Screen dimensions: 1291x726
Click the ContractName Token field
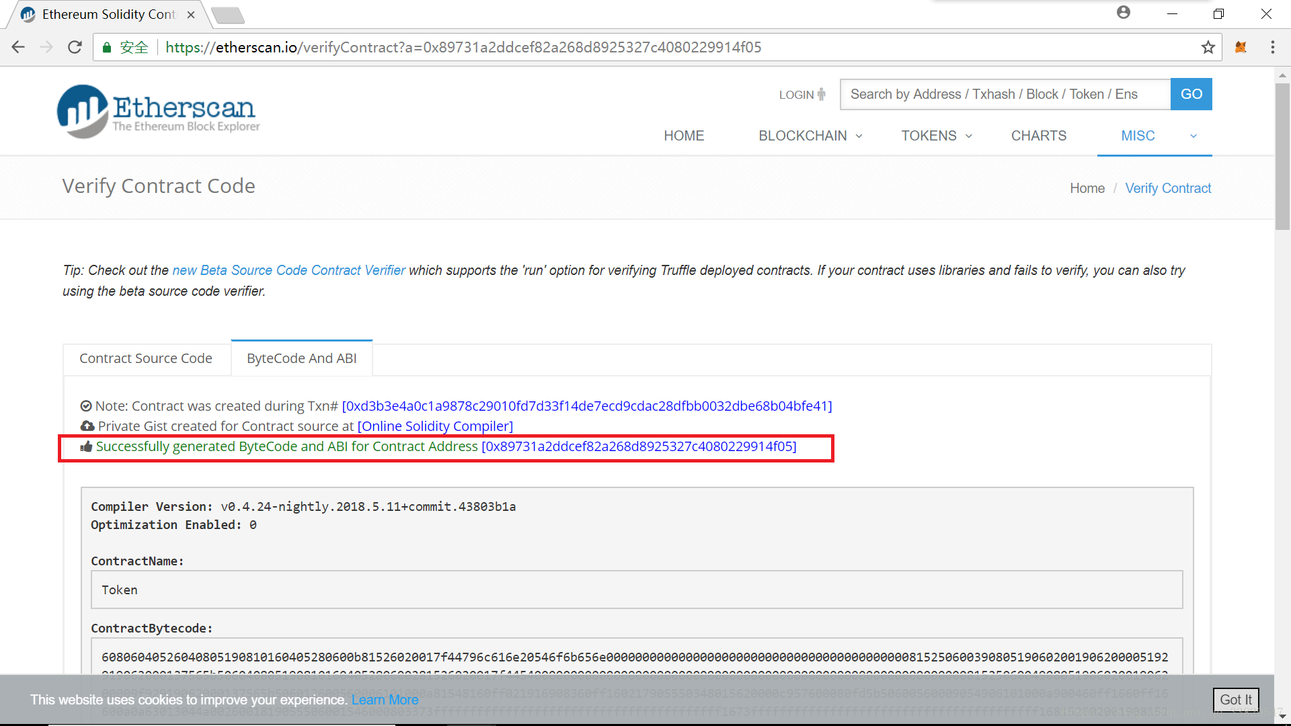point(637,590)
